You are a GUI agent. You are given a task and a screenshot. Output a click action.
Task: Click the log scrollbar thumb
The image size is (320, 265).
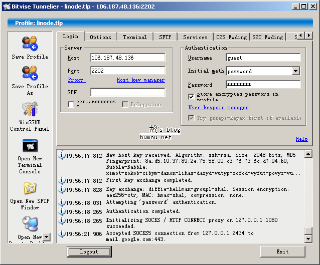click(308, 231)
